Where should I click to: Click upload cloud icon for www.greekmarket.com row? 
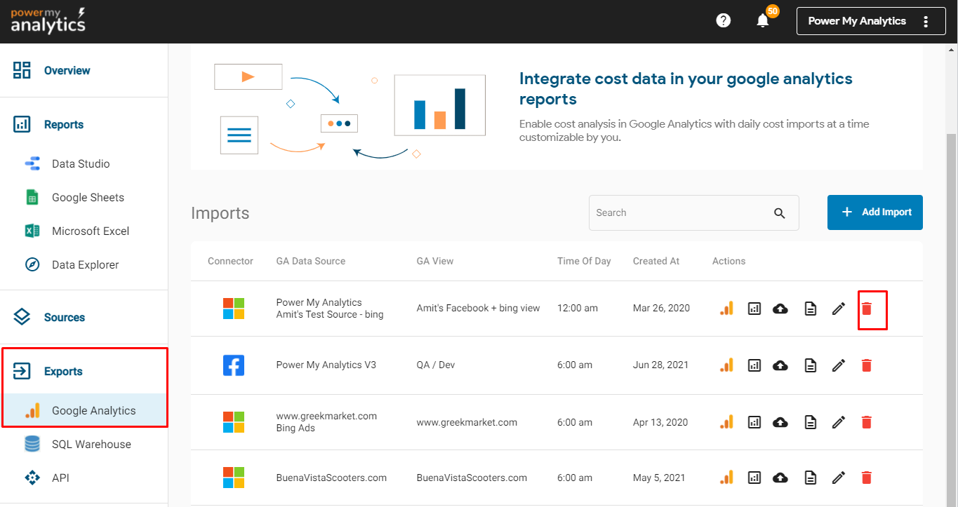780,422
